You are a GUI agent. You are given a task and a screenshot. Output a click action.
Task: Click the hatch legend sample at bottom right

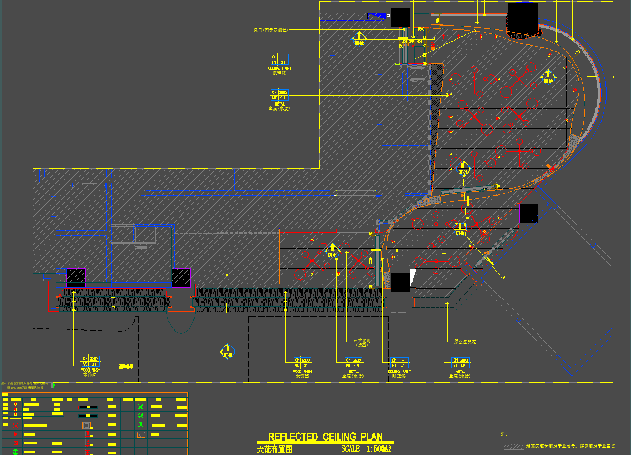[514, 447]
